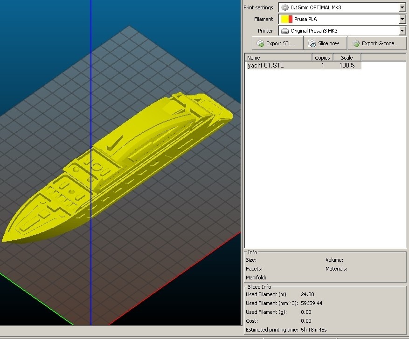409x339 pixels.
Task: Click the icon on the Export G-code button
Action: click(356, 43)
